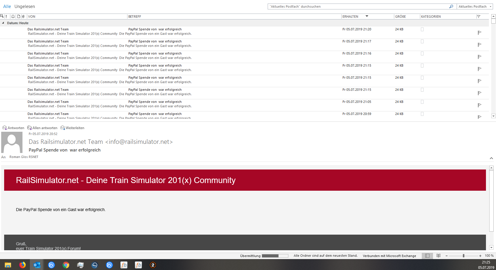This screenshot has height=270, width=496.
Task: Open the performance monitor taskbar icon
Action: coord(80,265)
